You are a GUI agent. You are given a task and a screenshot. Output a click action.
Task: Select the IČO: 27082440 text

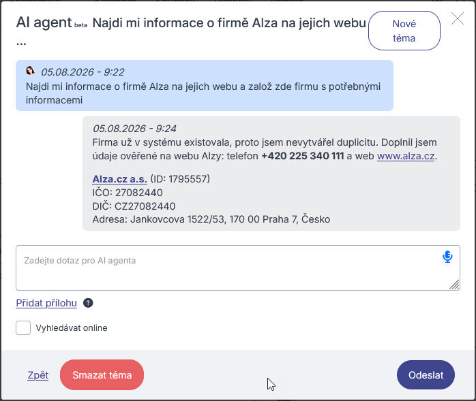click(x=128, y=193)
